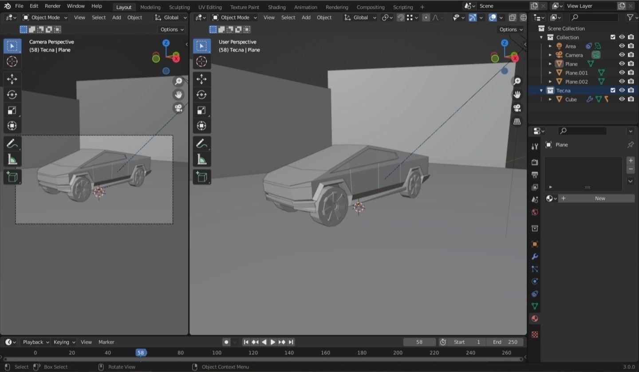This screenshot has width=639, height=372.
Task: Add a material slot with plus button
Action: (631, 160)
